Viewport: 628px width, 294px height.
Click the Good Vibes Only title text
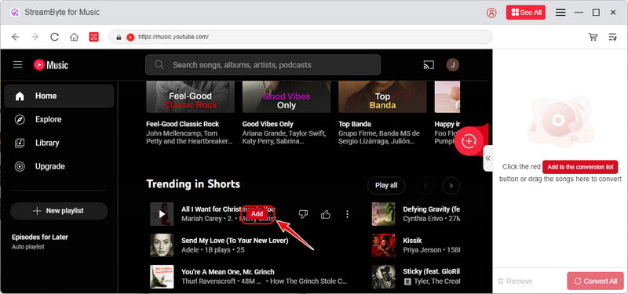(x=268, y=124)
